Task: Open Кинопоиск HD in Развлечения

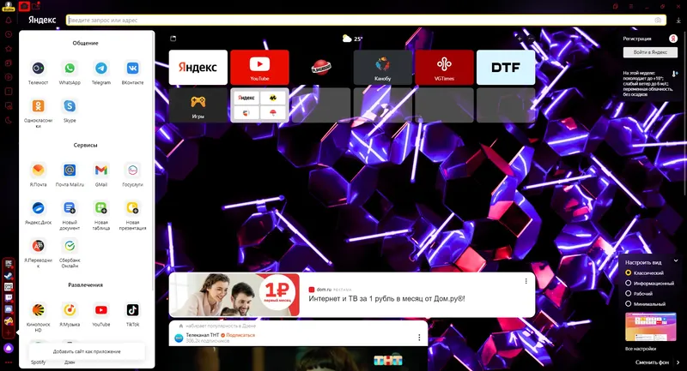Action: click(38, 310)
